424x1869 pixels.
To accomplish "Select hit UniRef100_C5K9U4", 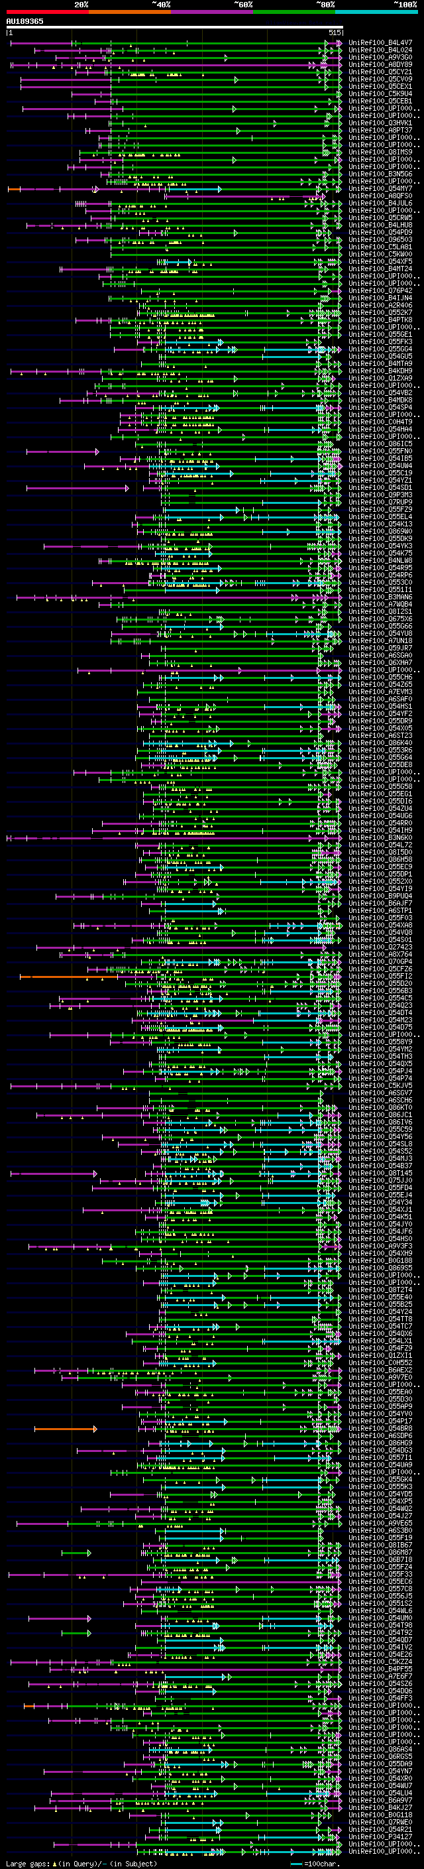I will (380, 93).
